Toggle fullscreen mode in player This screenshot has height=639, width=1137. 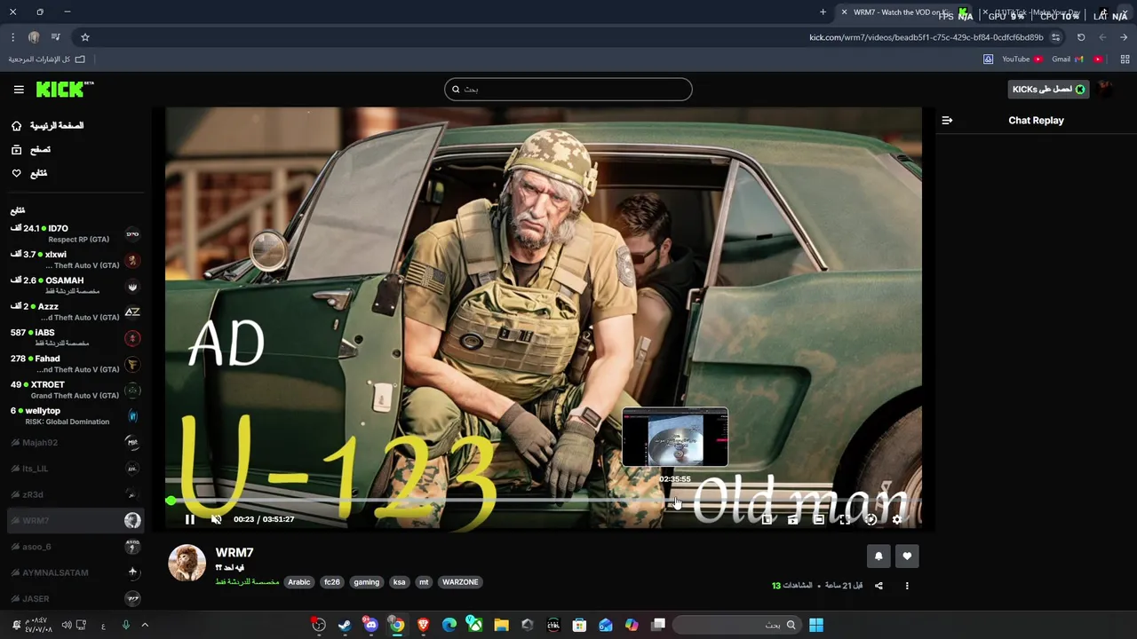click(845, 519)
